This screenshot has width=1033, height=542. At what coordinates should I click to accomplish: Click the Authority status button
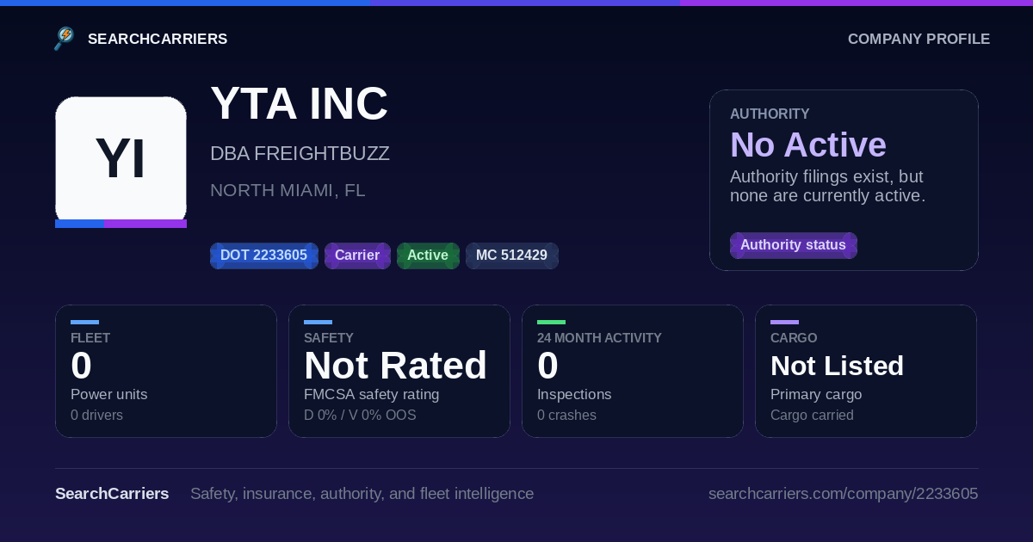point(793,245)
